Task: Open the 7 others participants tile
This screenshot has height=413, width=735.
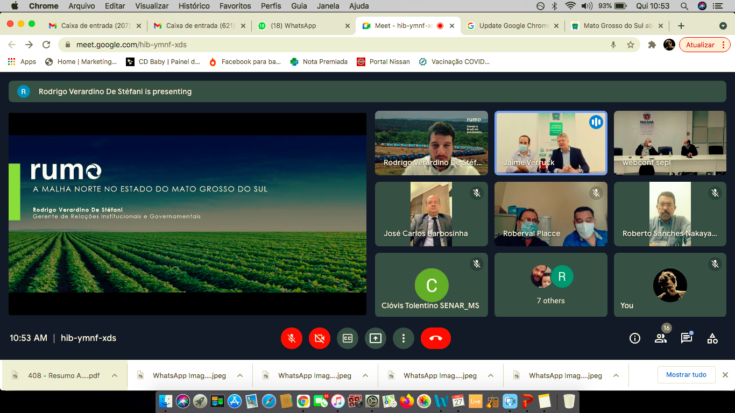Action: pos(551,284)
